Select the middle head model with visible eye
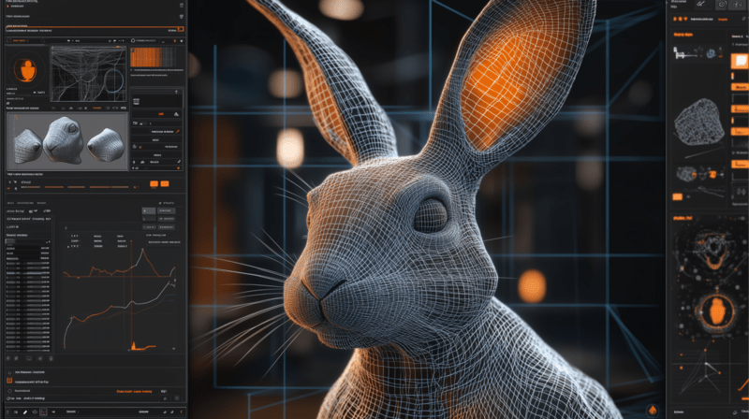 [63, 140]
